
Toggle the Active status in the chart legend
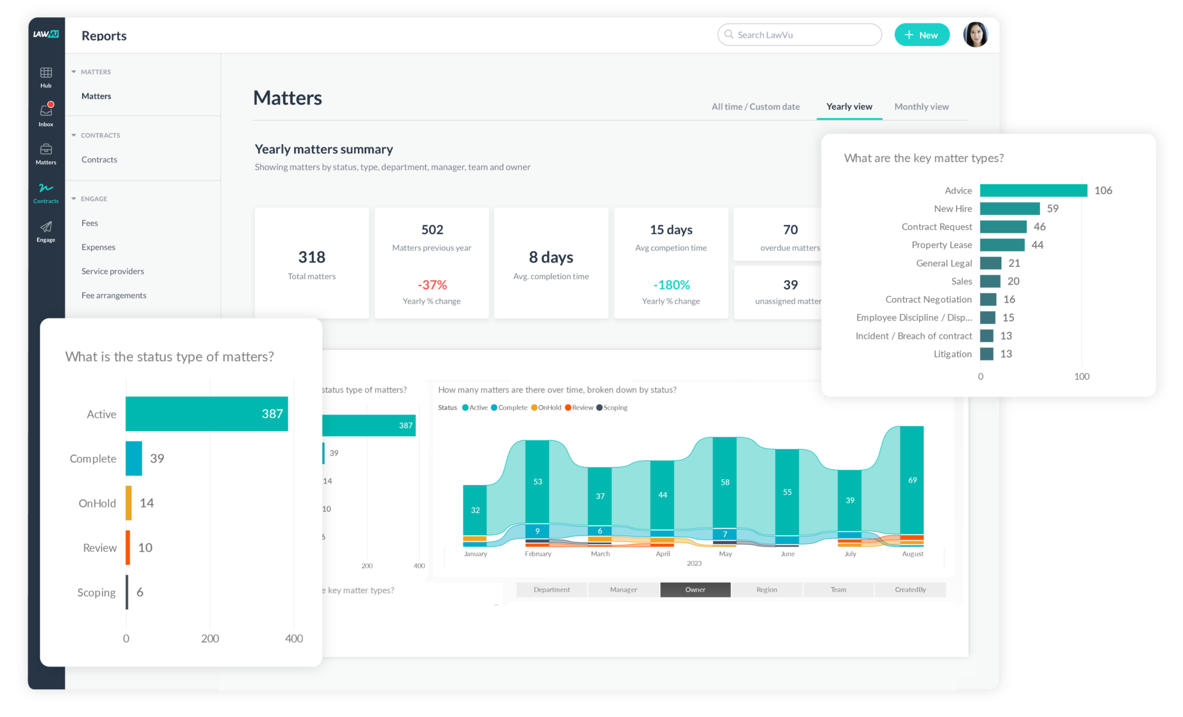pyautogui.click(x=474, y=407)
